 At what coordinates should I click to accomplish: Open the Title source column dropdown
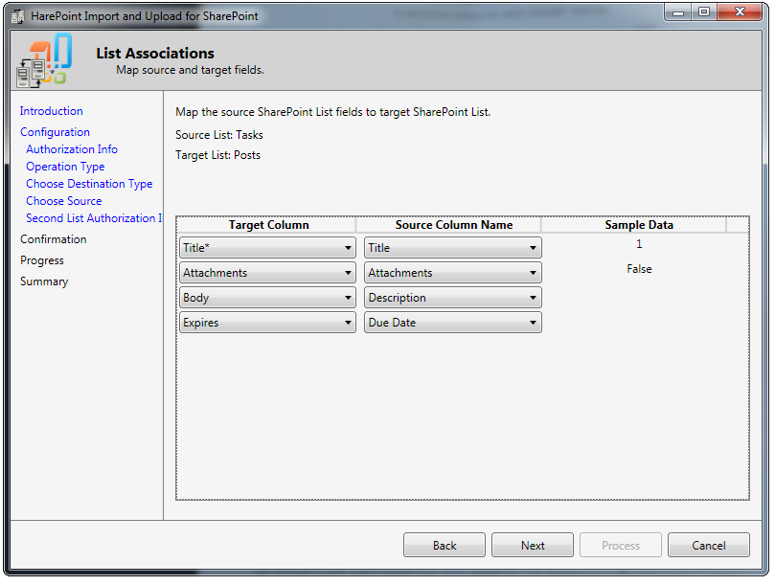(453, 248)
